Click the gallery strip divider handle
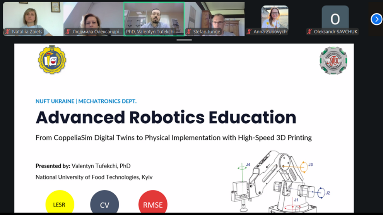 click(184, 40)
